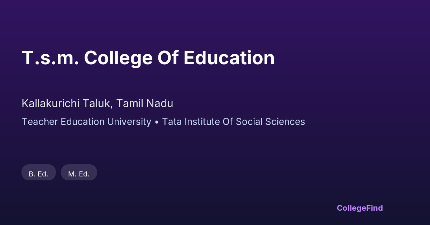Select the M. Ed. course tag

(x=79, y=174)
